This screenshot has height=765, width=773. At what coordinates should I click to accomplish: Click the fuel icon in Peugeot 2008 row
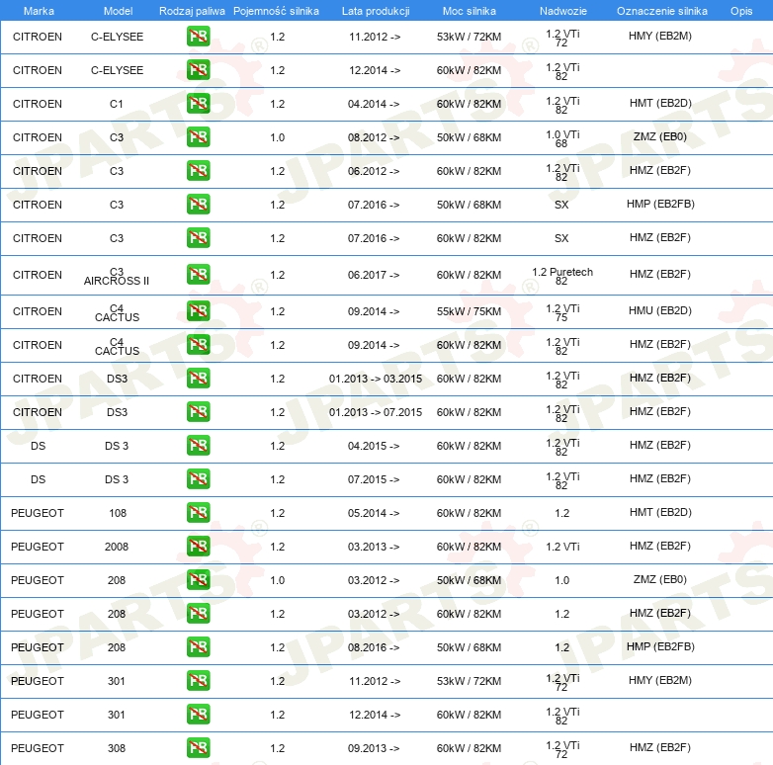coord(198,547)
